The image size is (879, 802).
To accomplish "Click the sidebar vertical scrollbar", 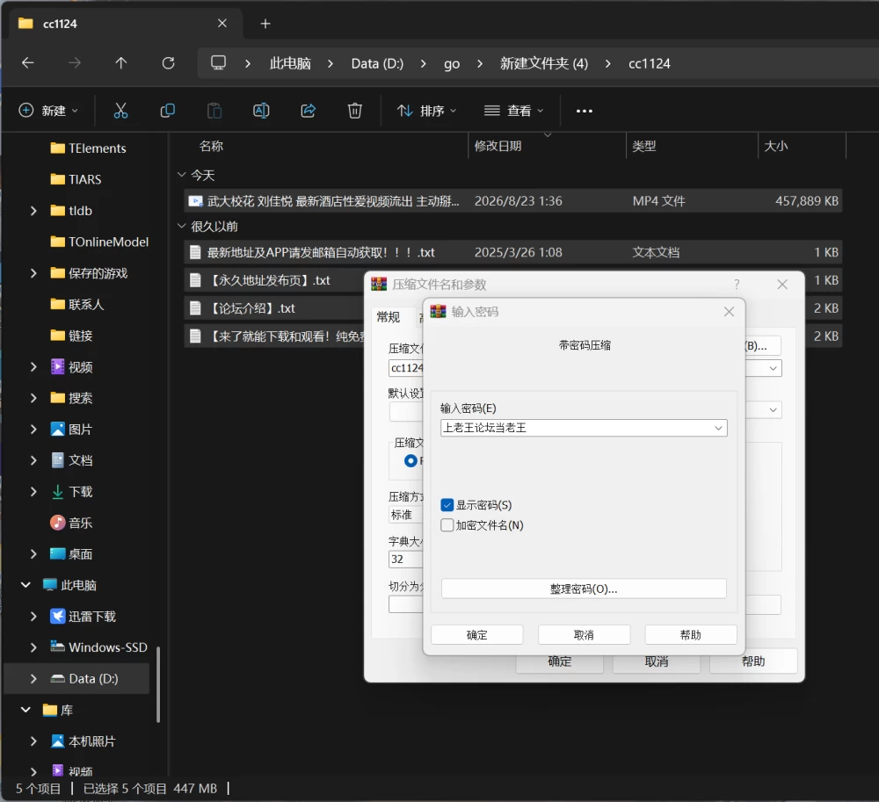I will (158, 684).
